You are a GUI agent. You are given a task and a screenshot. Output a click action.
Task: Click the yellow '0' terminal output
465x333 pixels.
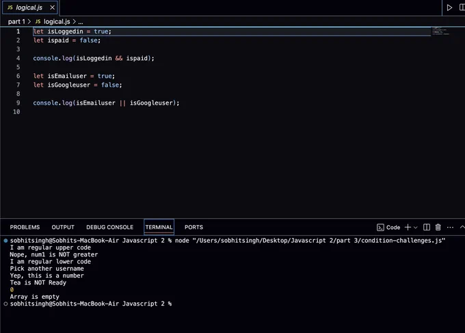(12, 290)
